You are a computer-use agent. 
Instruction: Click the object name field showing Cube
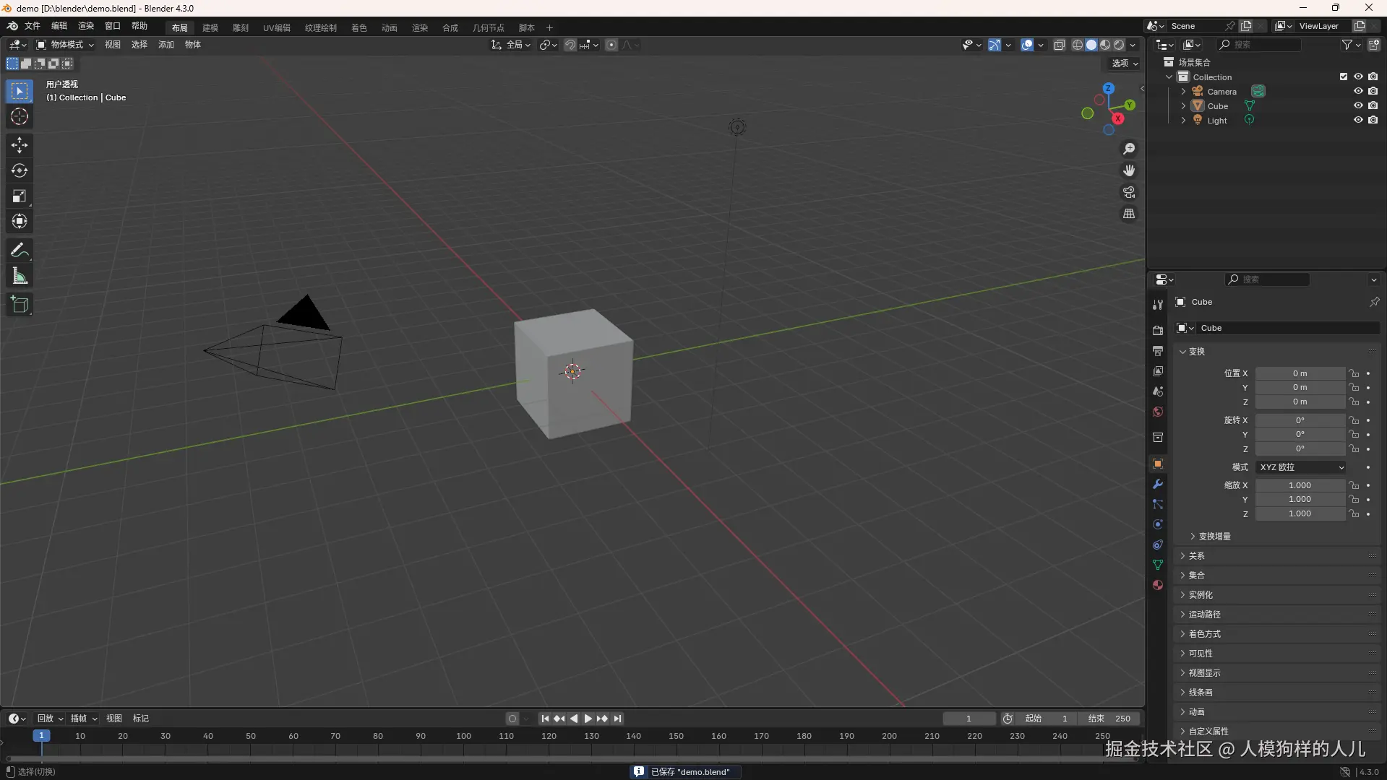[x=1288, y=328]
